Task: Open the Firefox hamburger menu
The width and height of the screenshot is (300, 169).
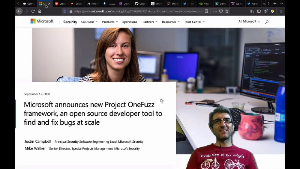Action: tap(281, 11)
